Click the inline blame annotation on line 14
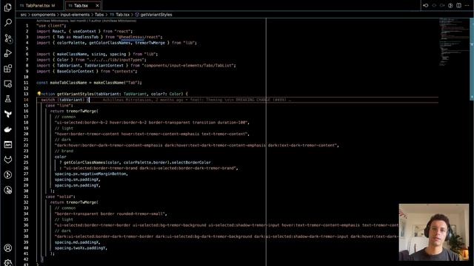 tap(197, 100)
